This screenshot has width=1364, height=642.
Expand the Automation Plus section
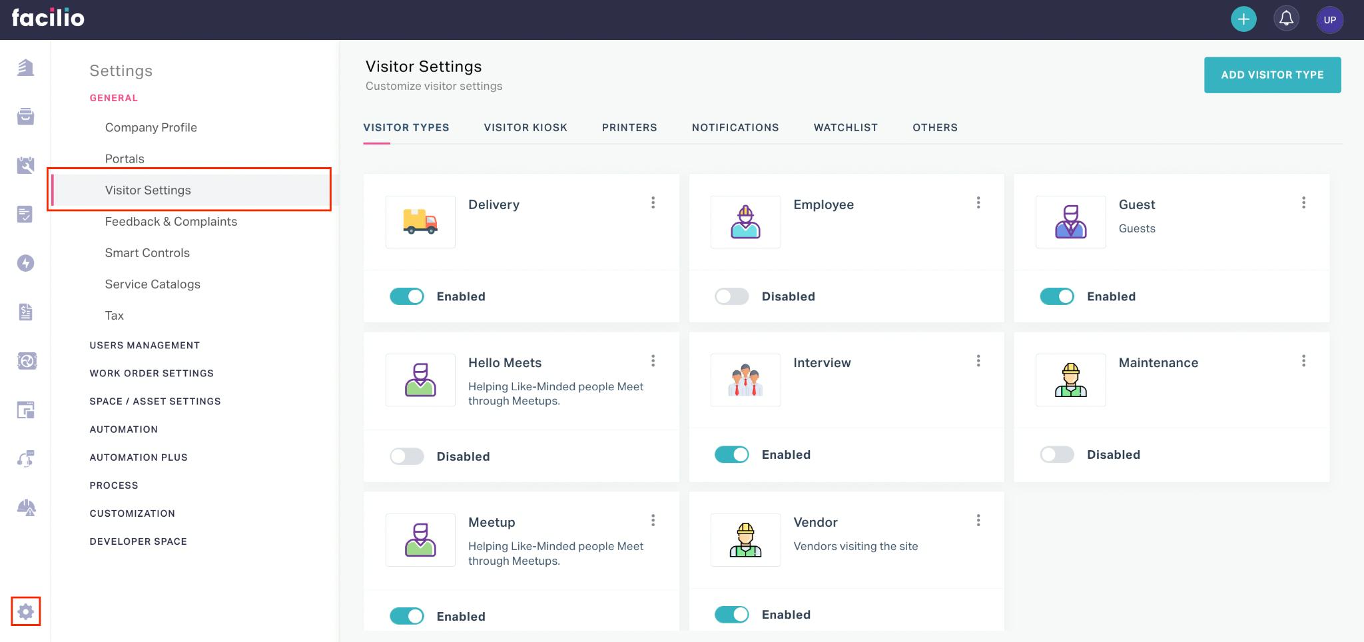click(139, 457)
